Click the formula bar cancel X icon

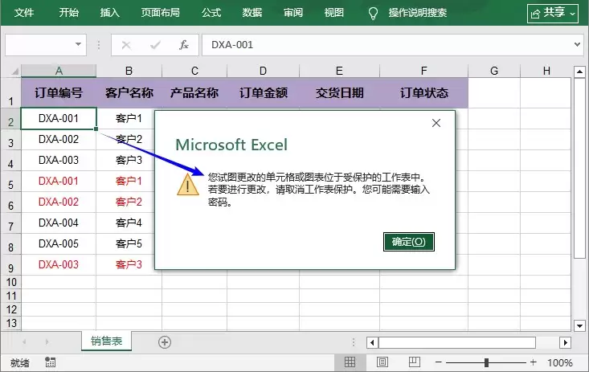click(x=126, y=45)
